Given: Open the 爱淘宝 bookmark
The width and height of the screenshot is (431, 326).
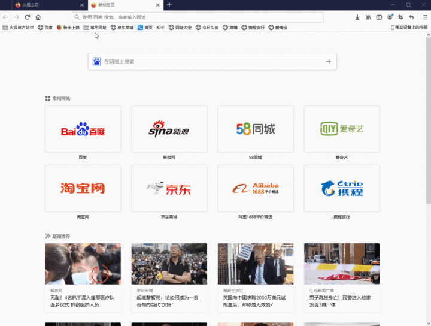Looking at the screenshot, I should [x=278, y=28].
